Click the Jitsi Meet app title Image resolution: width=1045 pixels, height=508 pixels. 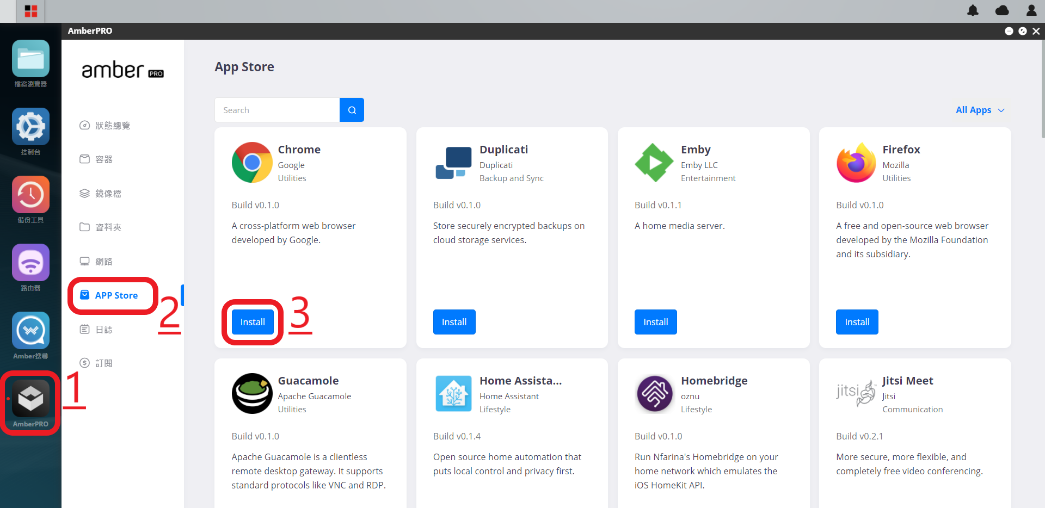[x=907, y=381]
